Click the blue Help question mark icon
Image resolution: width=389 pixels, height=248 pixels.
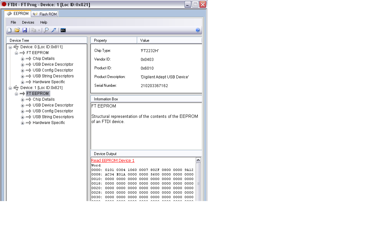(198, 30)
